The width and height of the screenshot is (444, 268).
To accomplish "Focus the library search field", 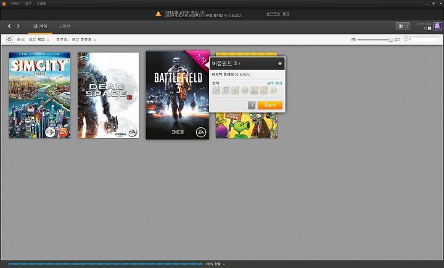I will point(421,39).
